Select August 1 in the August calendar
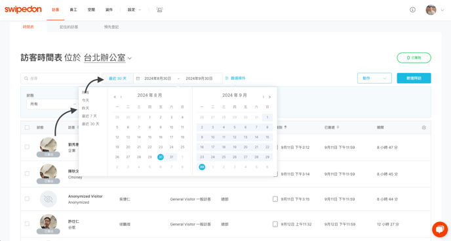 point(149,117)
